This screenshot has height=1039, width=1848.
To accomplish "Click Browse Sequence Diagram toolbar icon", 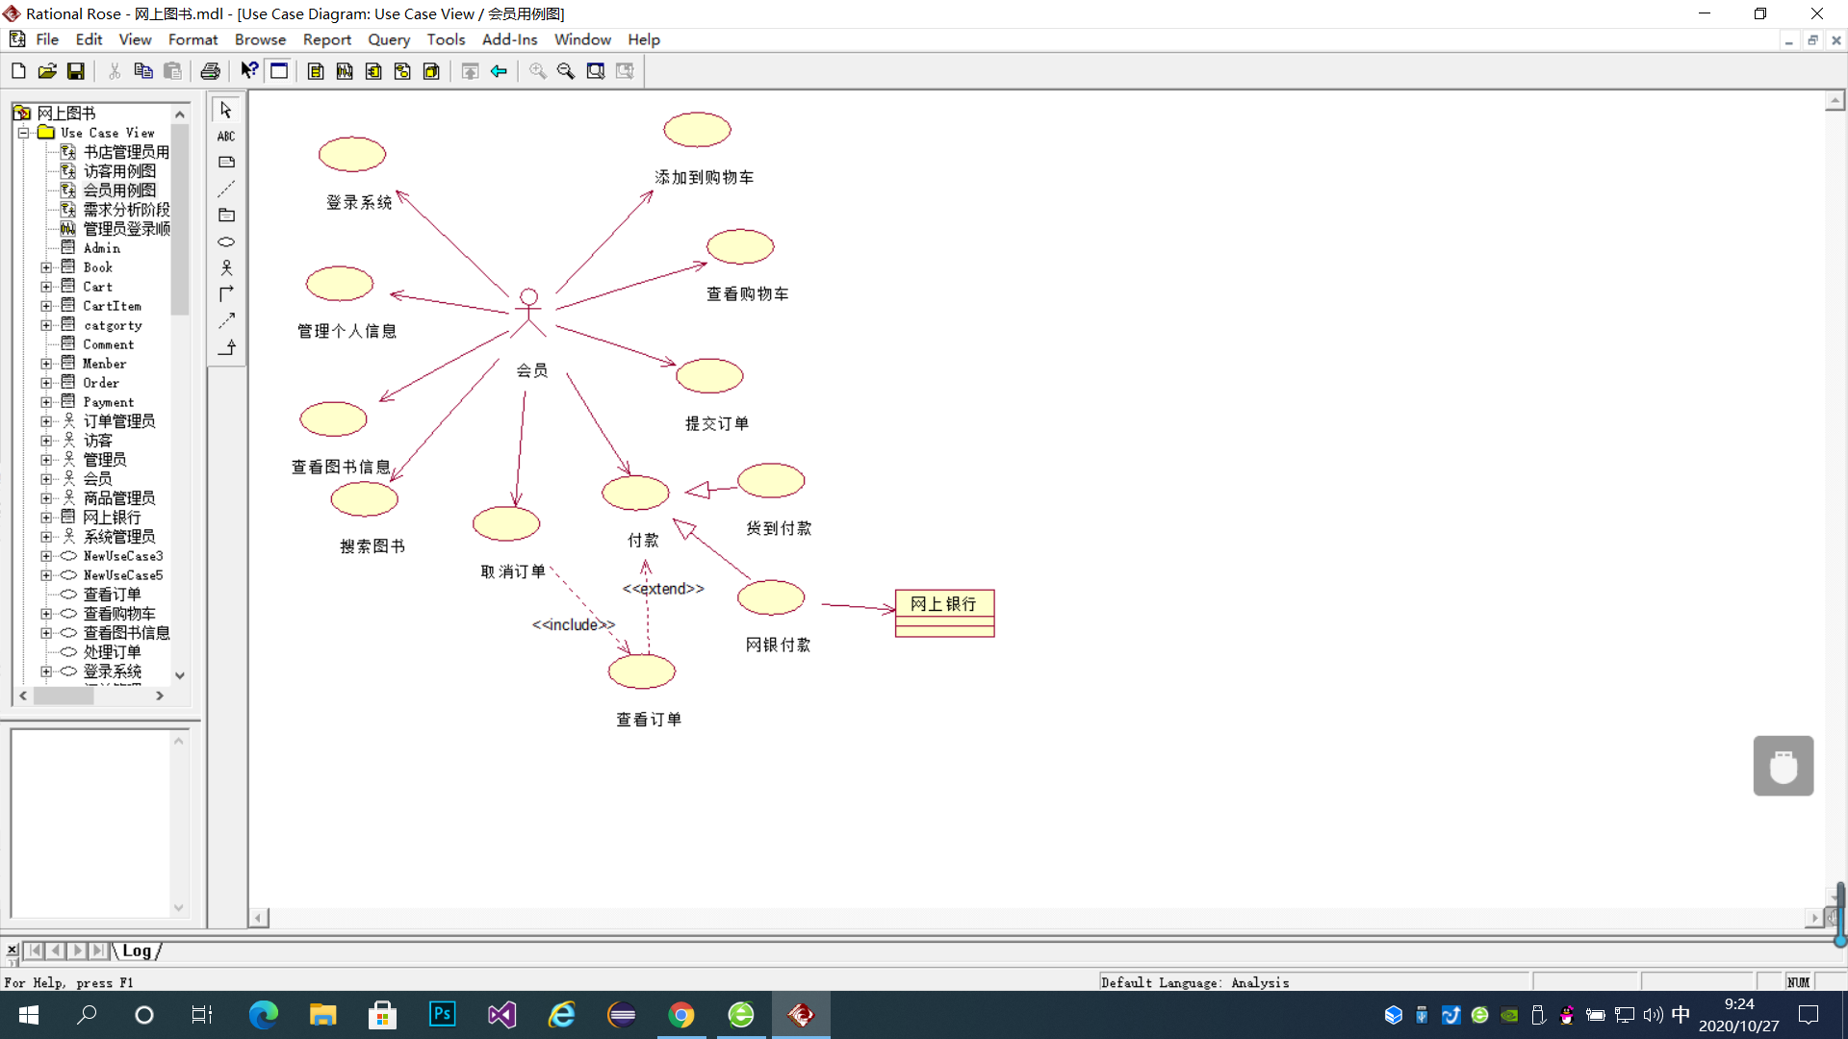I will pos(345,71).
